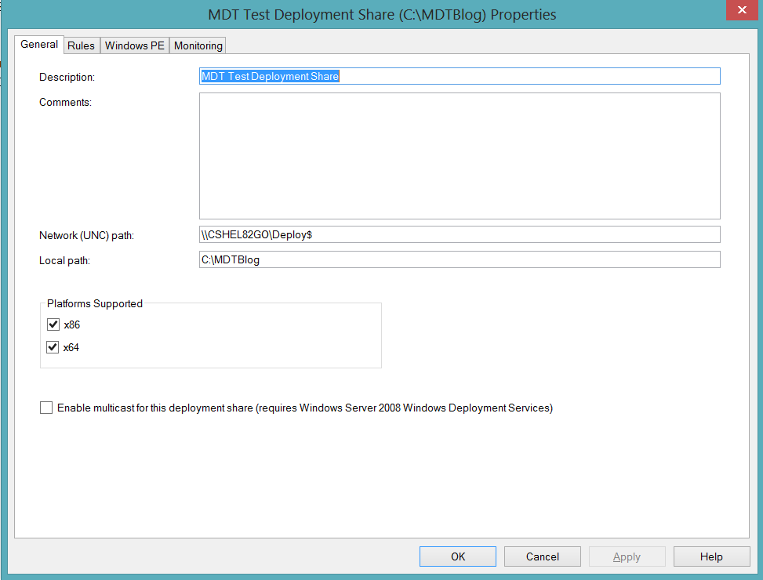Click the "Local path:" label
The height and width of the screenshot is (580, 763).
point(65,260)
